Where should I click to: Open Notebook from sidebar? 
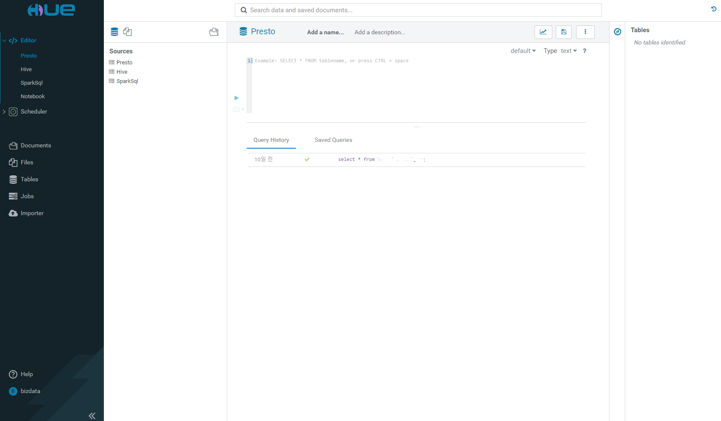pyautogui.click(x=33, y=96)
